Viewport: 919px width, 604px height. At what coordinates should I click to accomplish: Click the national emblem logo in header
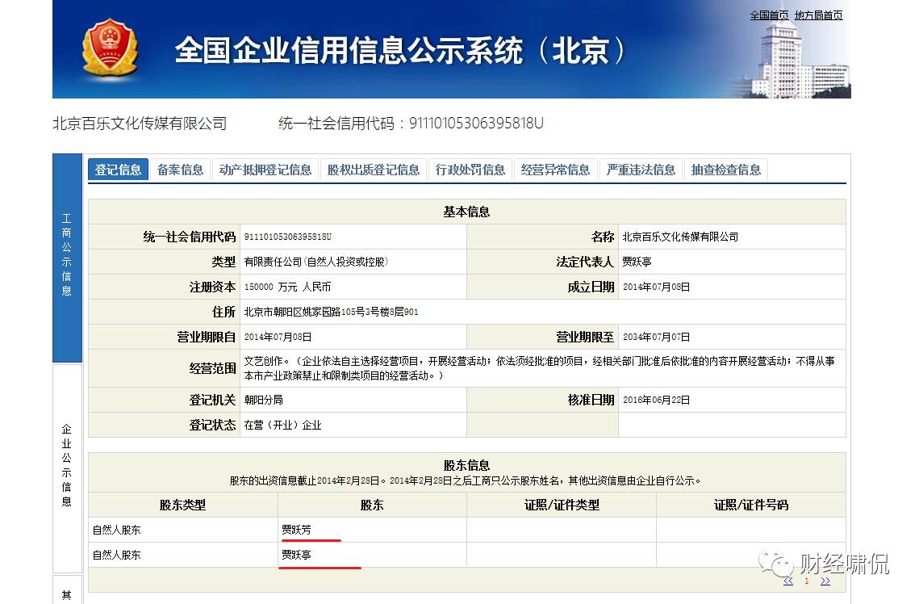111,48
